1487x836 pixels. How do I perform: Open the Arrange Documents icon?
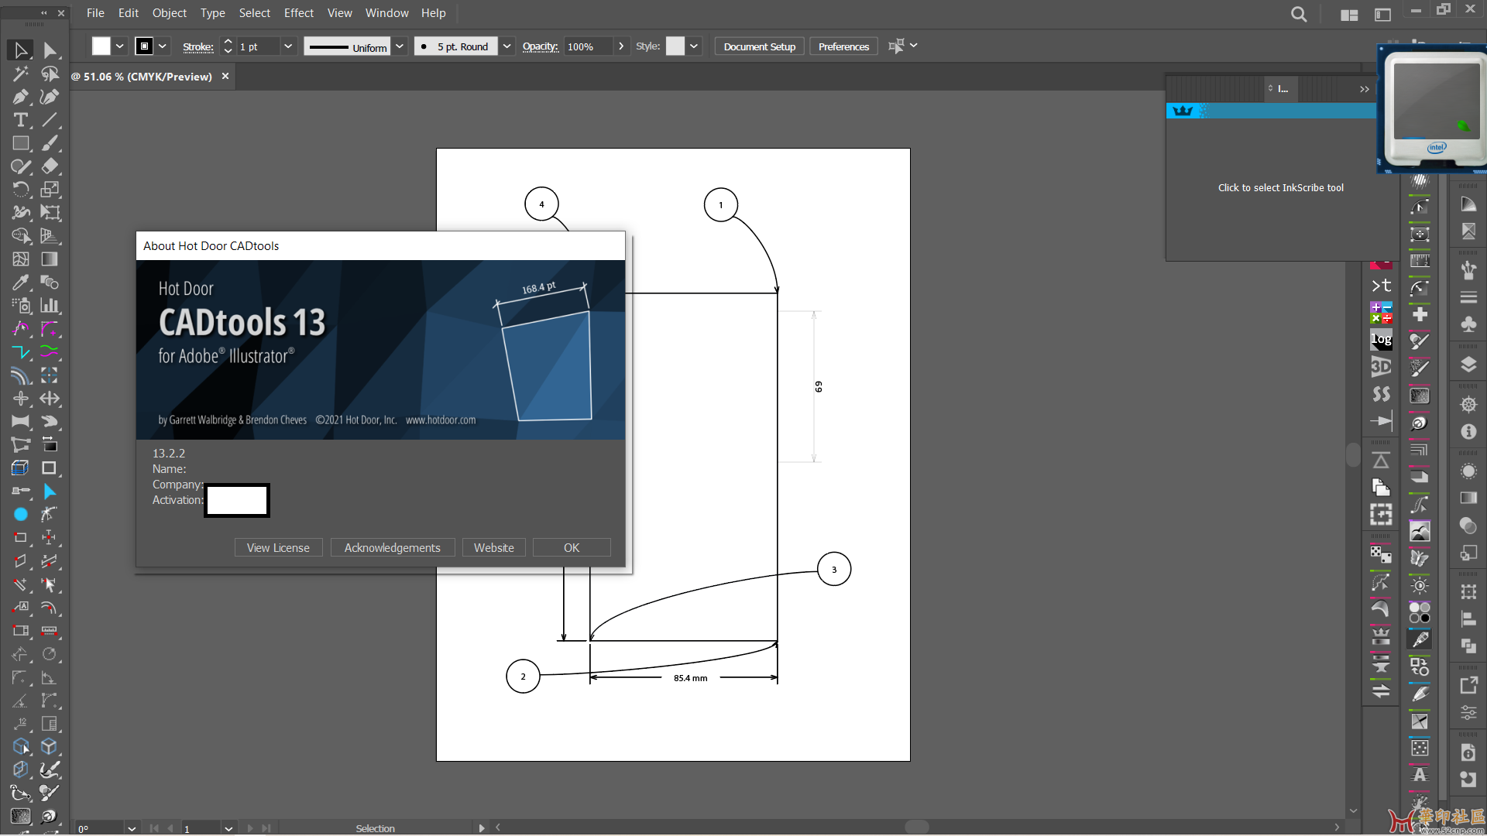pyautogui.click(x=1349, y=15)
